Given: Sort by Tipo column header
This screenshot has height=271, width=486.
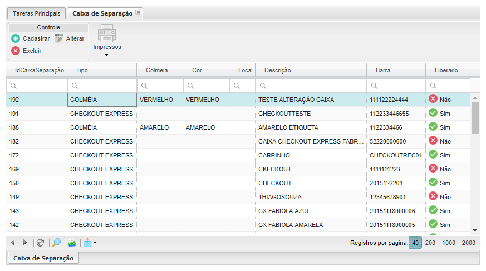Looking at the screenshot, I should click(x=102, y=70).
